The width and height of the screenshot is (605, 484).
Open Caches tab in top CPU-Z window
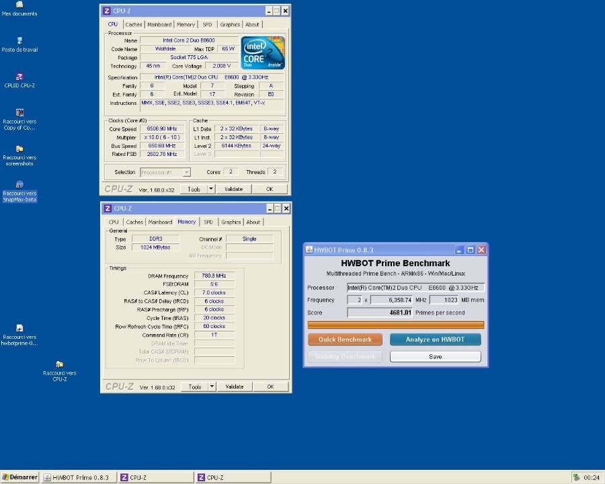[134, 24]
